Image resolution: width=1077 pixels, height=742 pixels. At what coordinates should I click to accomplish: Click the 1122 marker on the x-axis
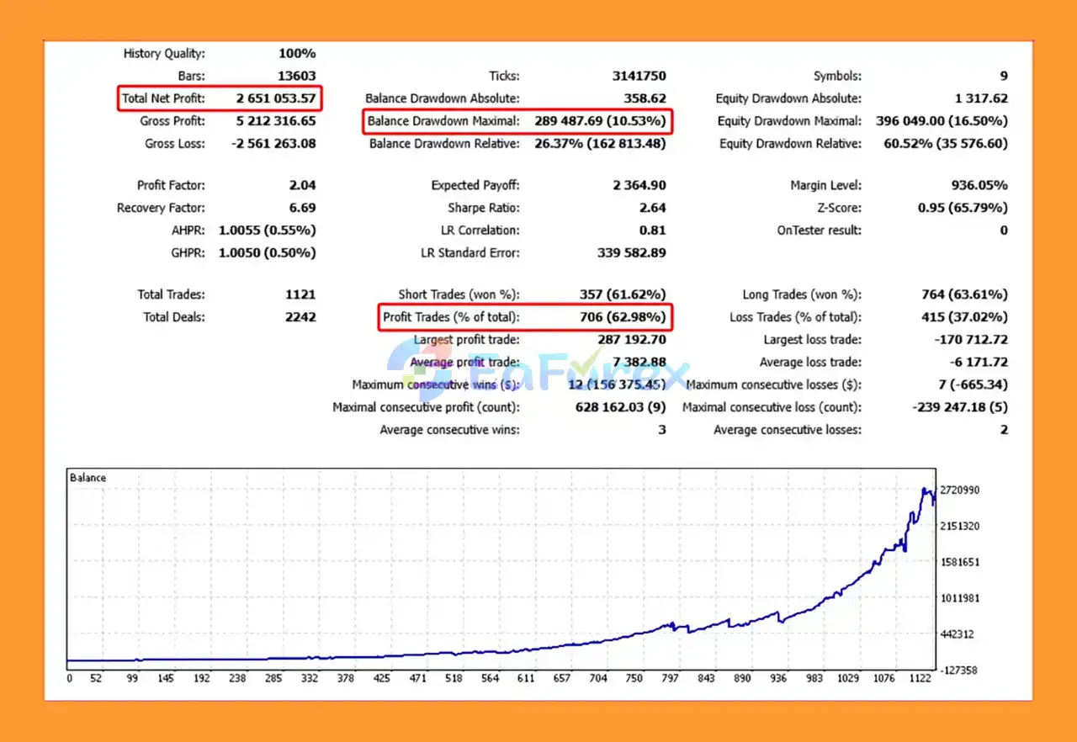pos(920,679)
